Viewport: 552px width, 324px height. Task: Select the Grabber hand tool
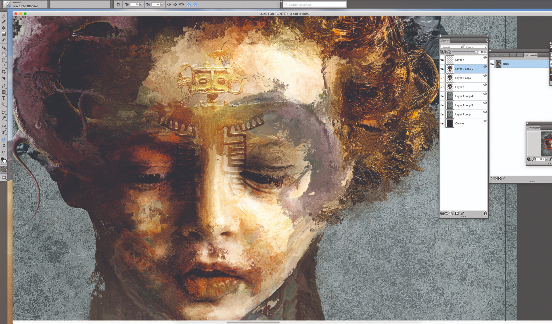pos(4,140)
